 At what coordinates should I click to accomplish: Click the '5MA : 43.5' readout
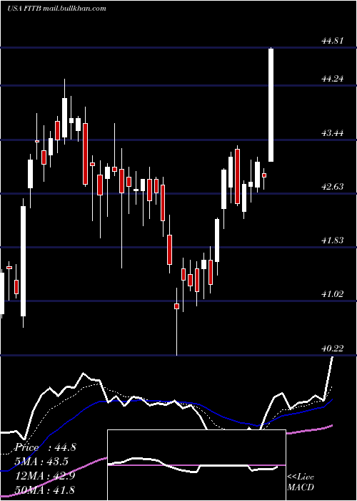click(x=42, y=462)
